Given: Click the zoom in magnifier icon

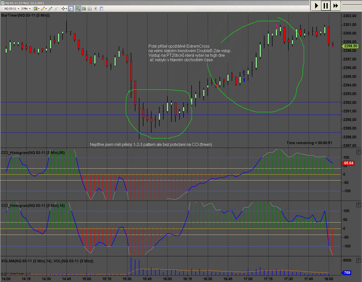Looking at the screenshot, I should (x=50, y=9).
